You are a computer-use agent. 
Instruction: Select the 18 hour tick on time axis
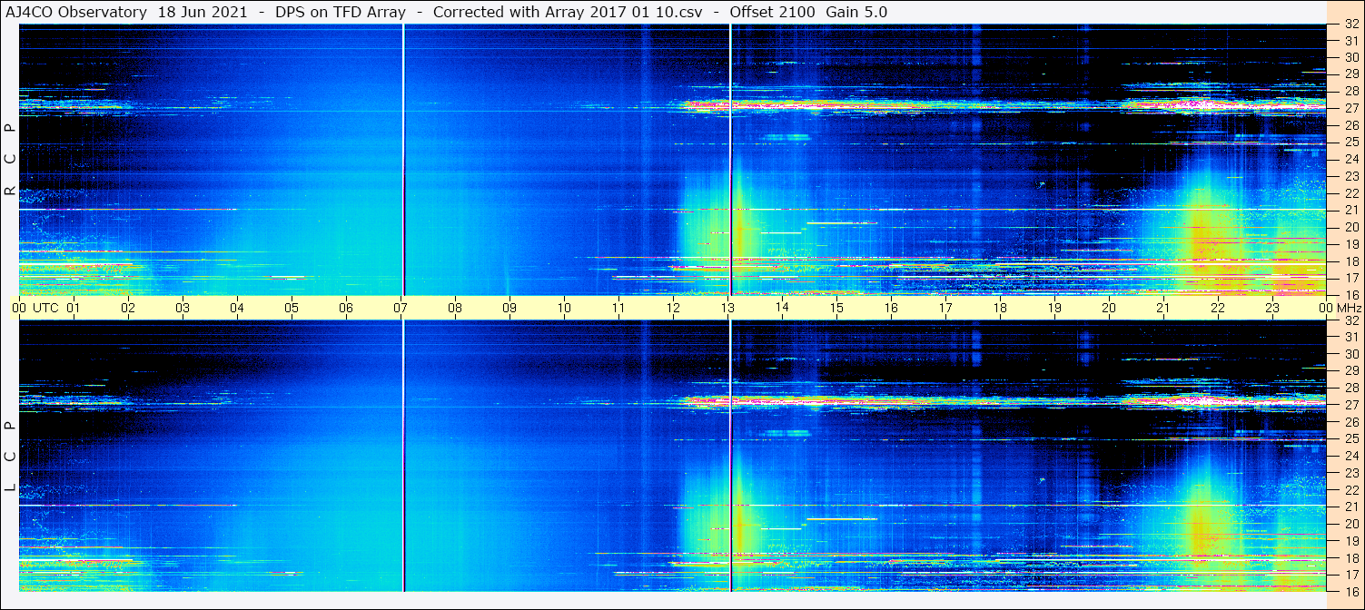coord(1000,308)
